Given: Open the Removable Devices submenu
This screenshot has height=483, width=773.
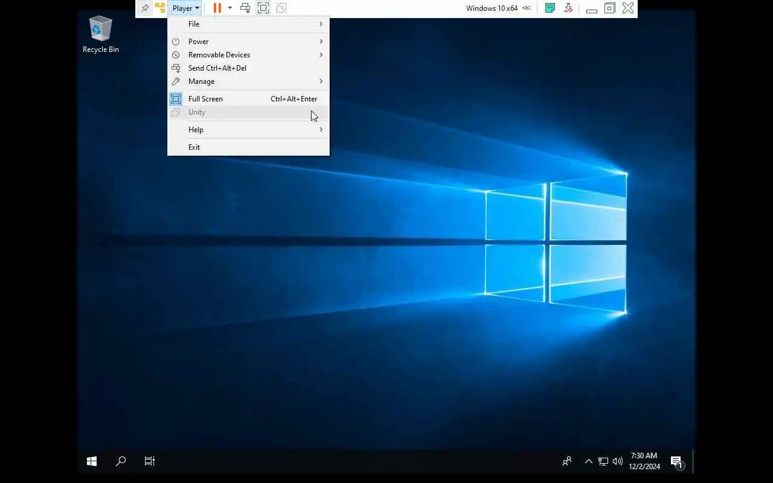Looking at the screenshot, I should (x=248, y=55).
